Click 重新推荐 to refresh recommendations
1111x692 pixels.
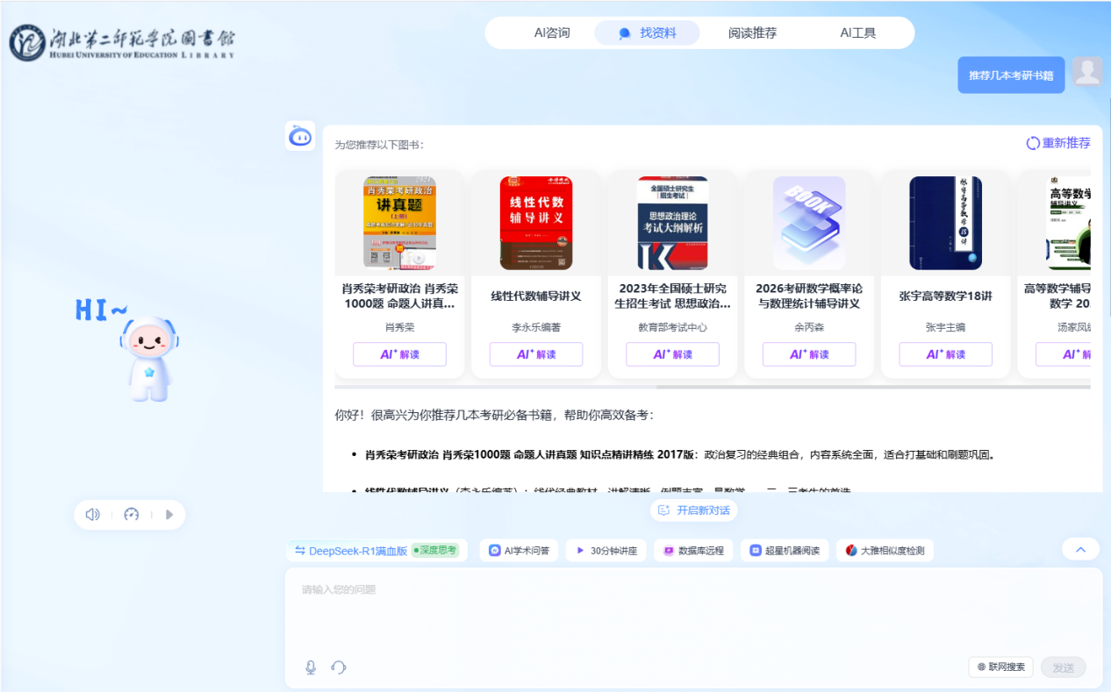[x=1058, y=143]
